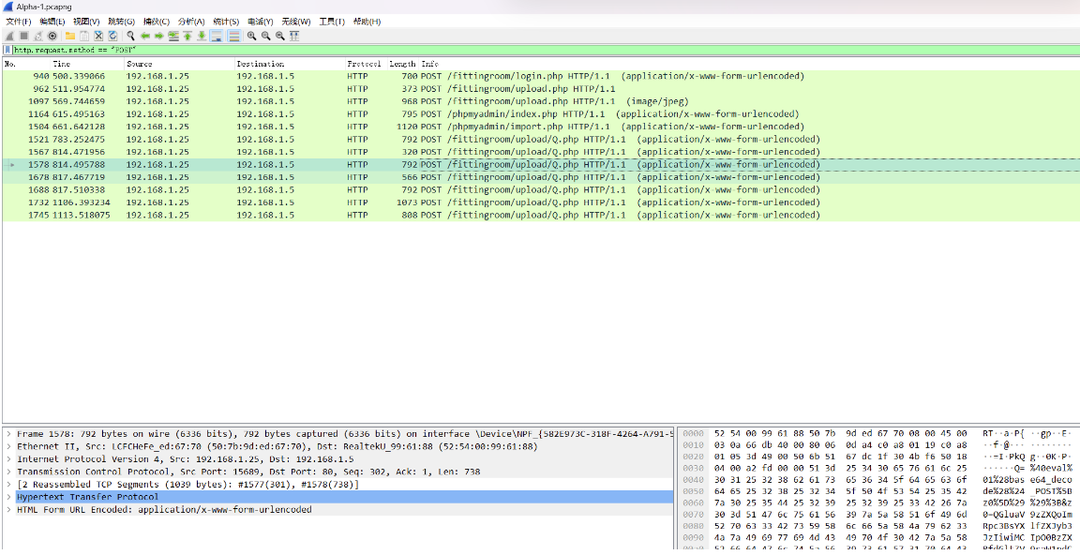Select packet 1120 POST /phpmyadmin/import.php row
Image resolution: width=1080 pixels, height=555 pixels.
point(469,127)
